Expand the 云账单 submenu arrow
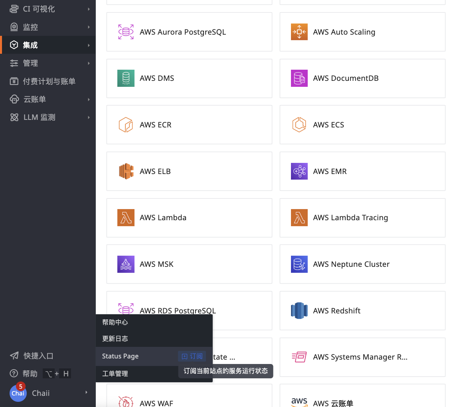This screenshot has width=451, height=407. point(89,99)
